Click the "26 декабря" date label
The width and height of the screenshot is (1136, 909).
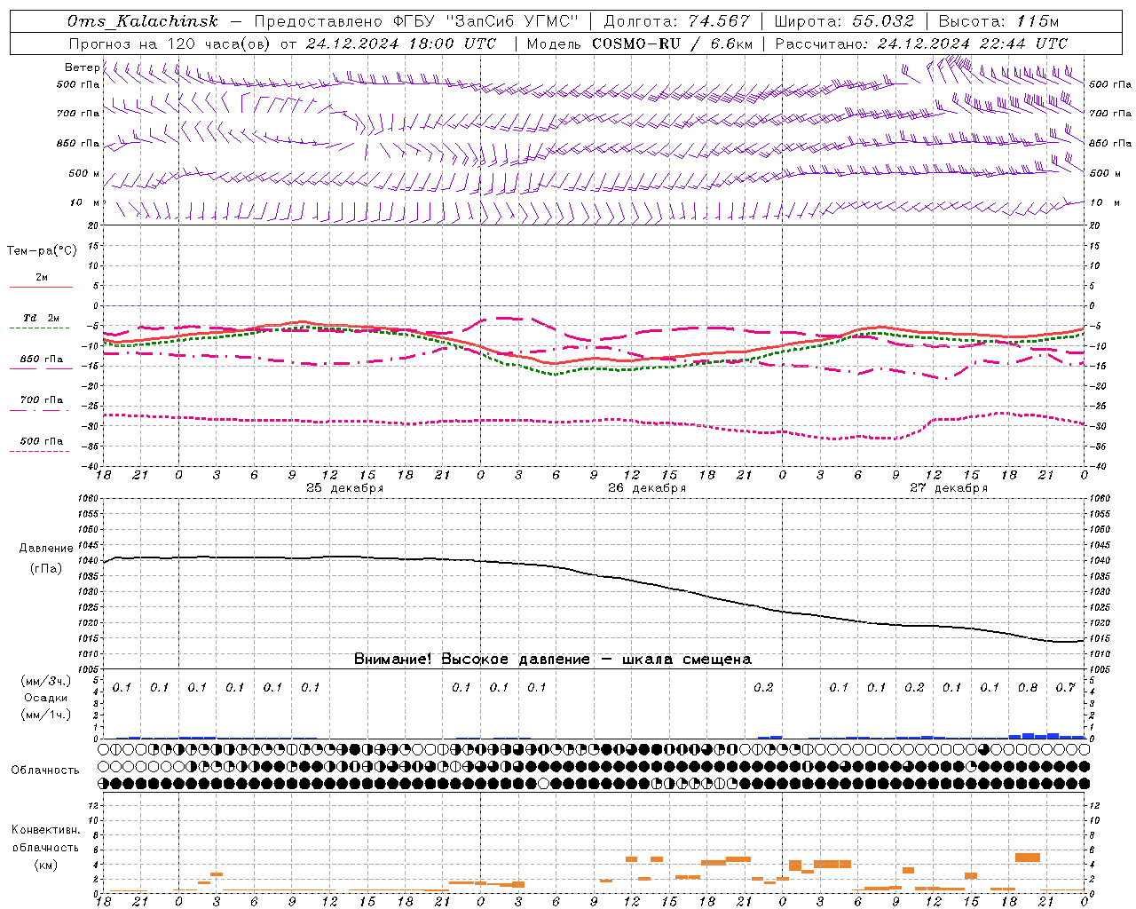coord(647,488)
